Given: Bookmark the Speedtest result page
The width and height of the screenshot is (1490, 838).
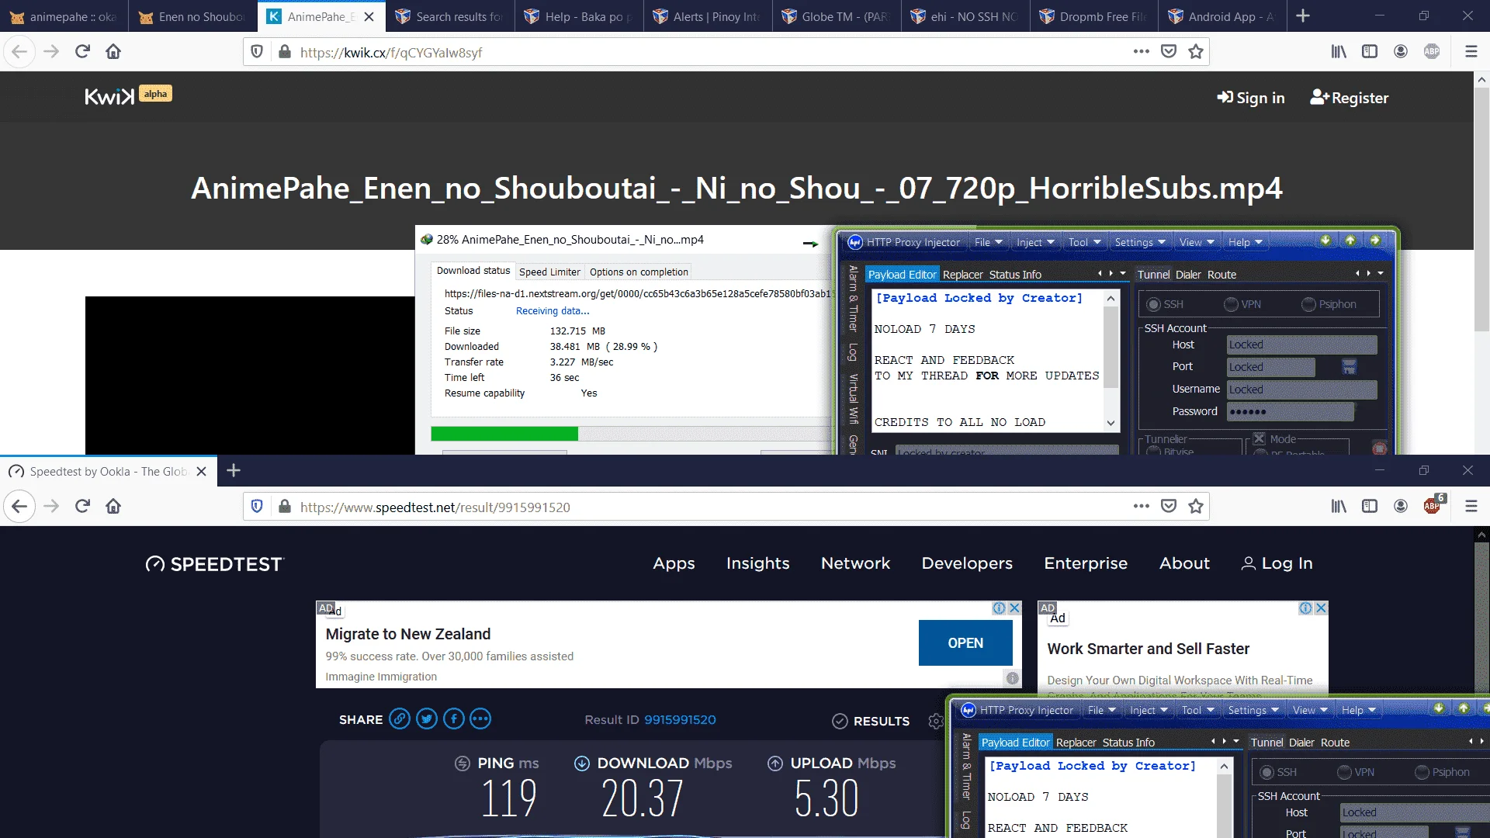Looking at the screenshot, I should 1196,506.
